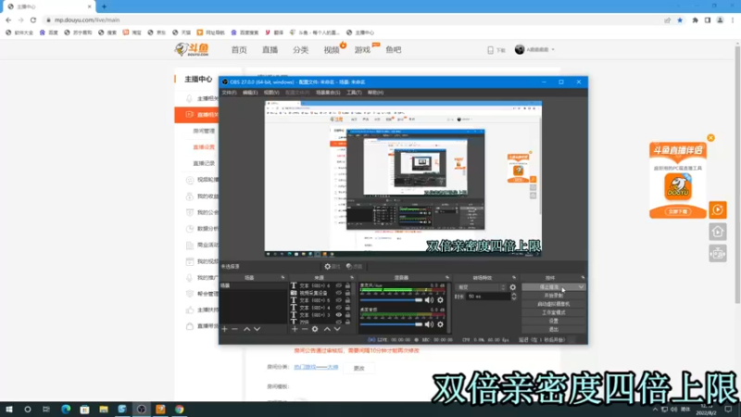Image resolution: width=741 pixels, height=417 pixels.
Task: Open the 桌面音频 mixer settings gear
Action: (441, 324)
